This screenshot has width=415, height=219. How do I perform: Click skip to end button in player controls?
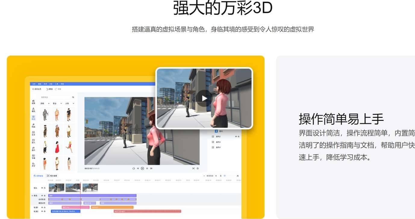coord(151,168)
